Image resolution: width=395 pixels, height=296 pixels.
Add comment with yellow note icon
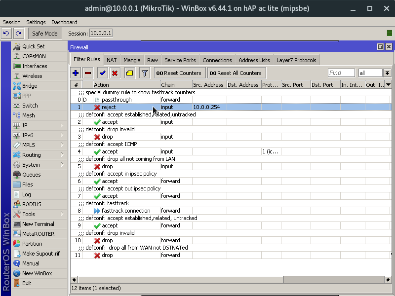pyautogui.click(x=129, y=73)
